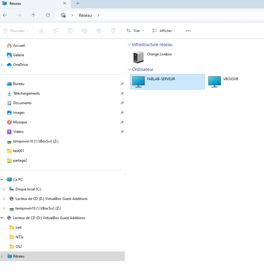The image size is (264, 276).
Task: Expand the Disque local (C:) node
Action: pos(4,189)
